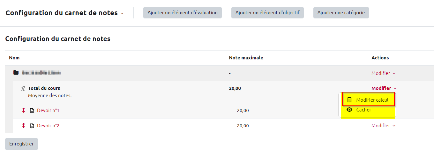The height and width of the screenshot is (161, 434).
Task: Open the Modifier menu for Devoir n°2
Action: [383, 126]
